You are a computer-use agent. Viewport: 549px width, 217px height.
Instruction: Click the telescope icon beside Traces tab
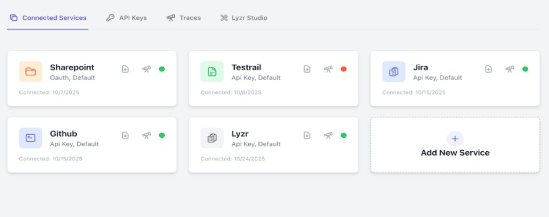pyautogui.click(x=171, y=18)
